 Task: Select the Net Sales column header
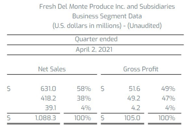coord(52,69)
